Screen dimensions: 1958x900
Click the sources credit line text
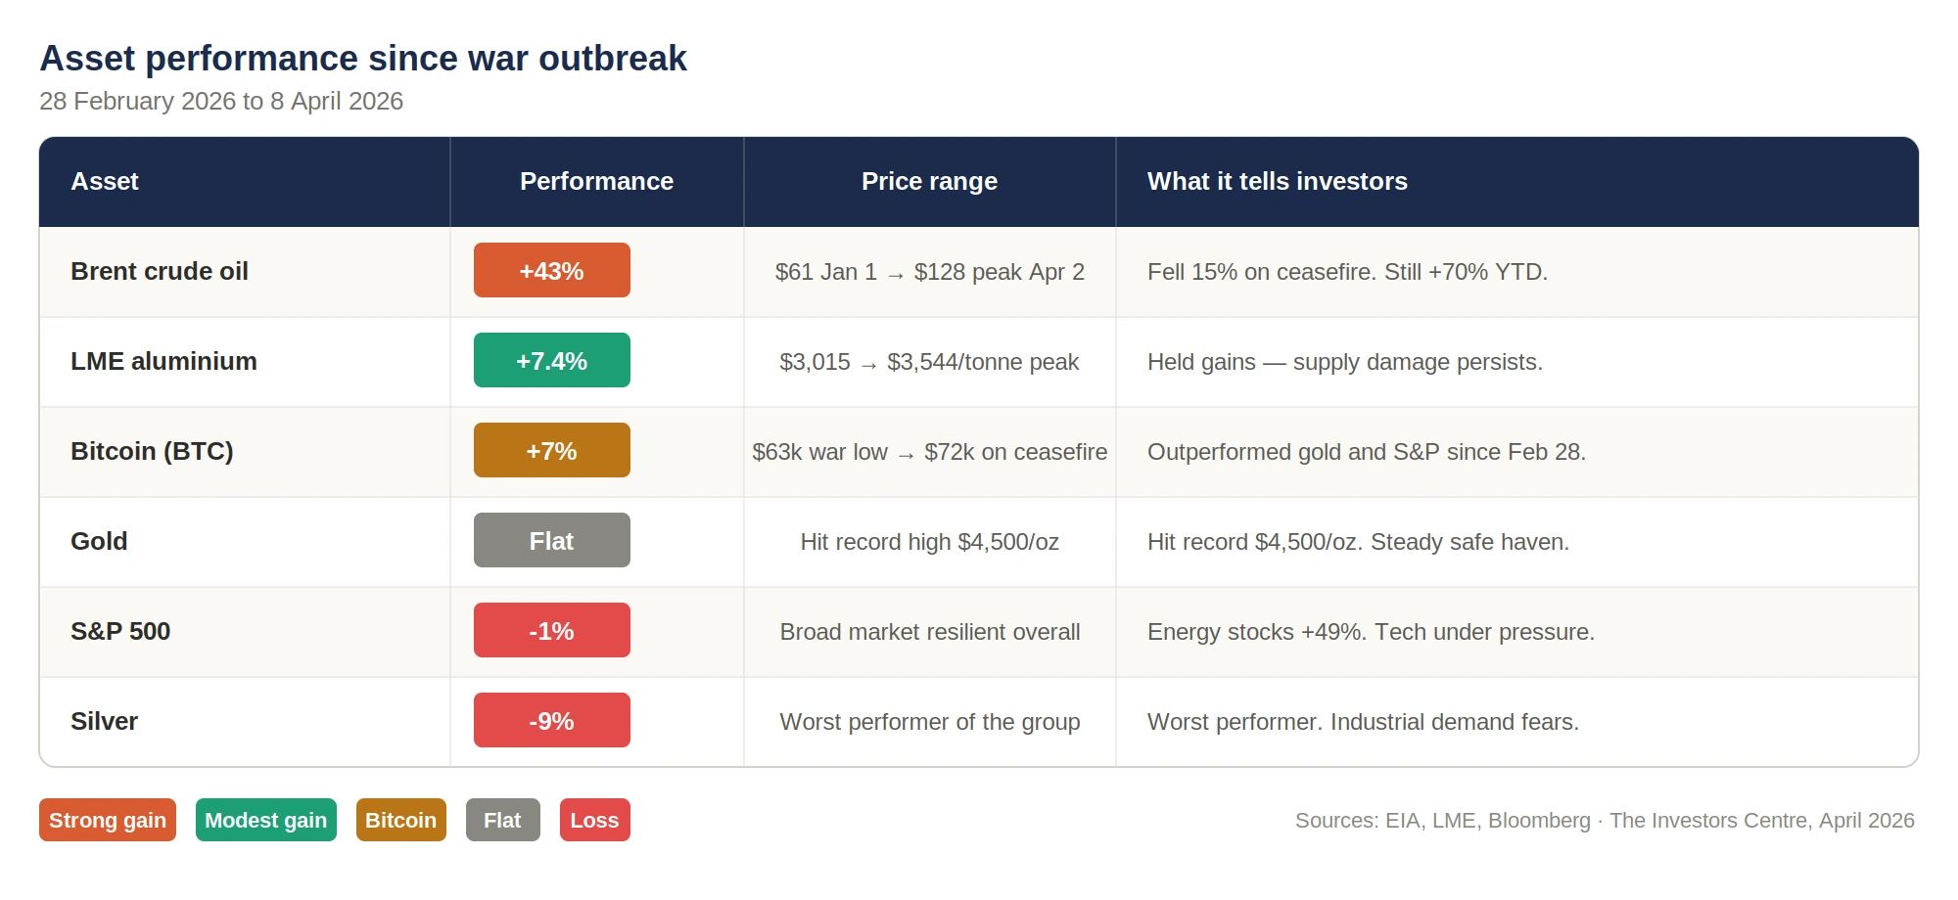[x=1604, y=821]
